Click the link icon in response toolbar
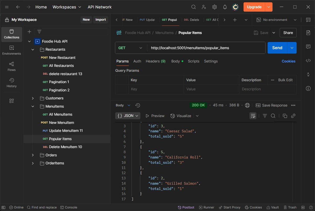 point(293,116)
